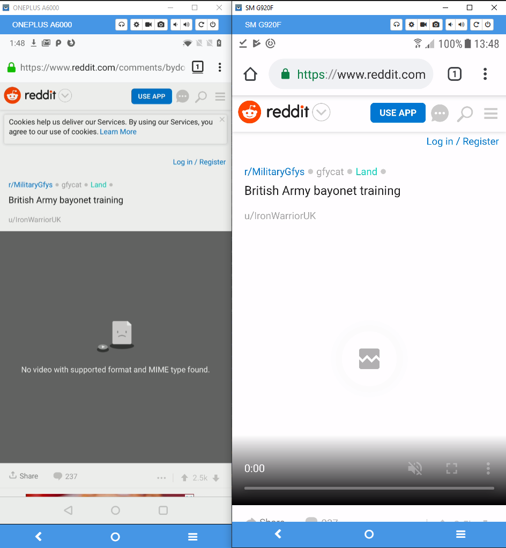The height and width of the screenshot is (548, 506).
Task: Open the settings gear on ONEPLUS A6000 toolbar
Action: click(x=136, y=25)
